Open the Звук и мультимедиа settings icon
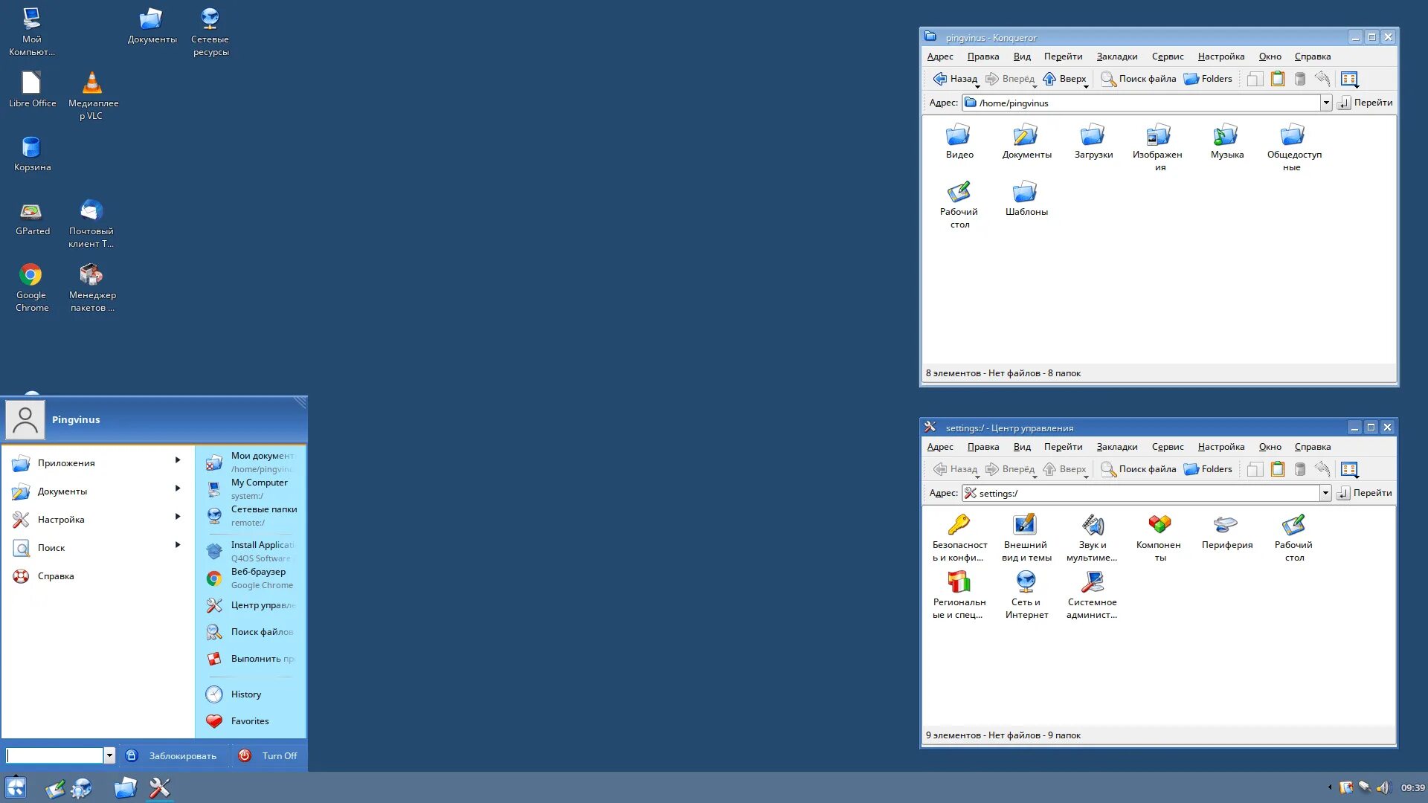Image resolution: width=1428 pixels, height=803 pixels. (1092, 526)
